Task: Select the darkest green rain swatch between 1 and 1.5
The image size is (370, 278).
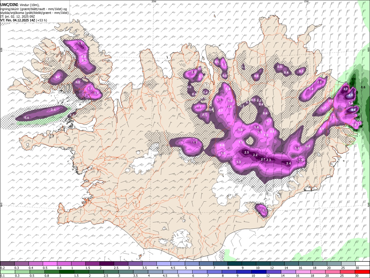Action: (x=66, y=272)
